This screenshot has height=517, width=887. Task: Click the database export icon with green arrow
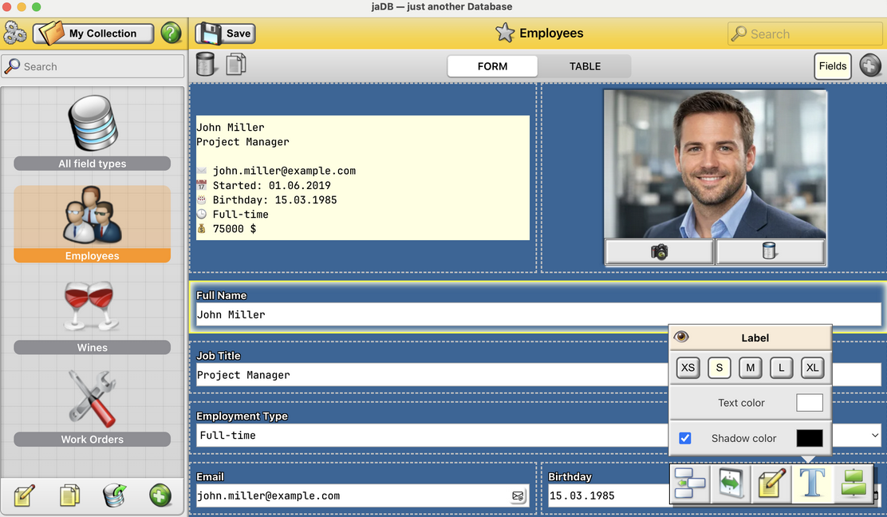coord(115,495)
